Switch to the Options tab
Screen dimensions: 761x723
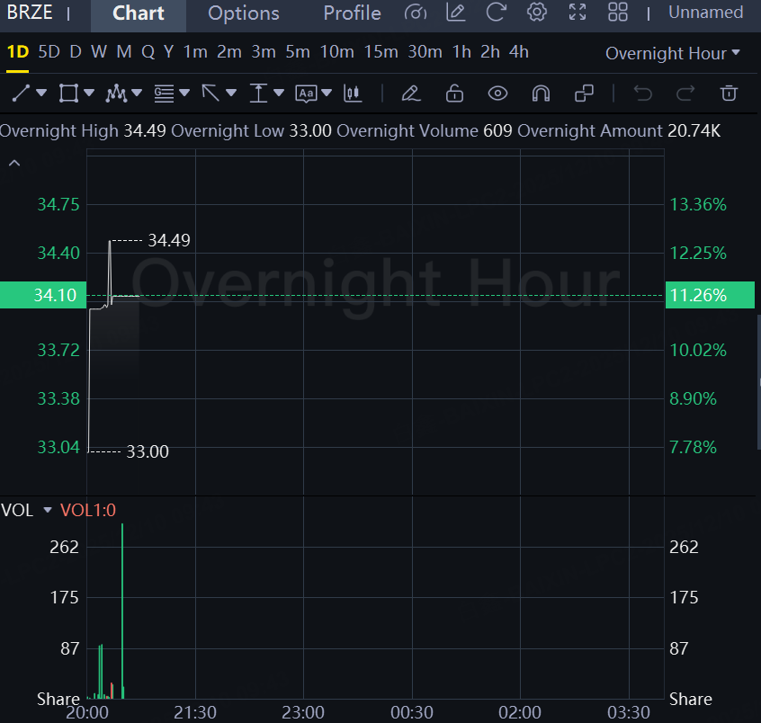coord(243,13)
